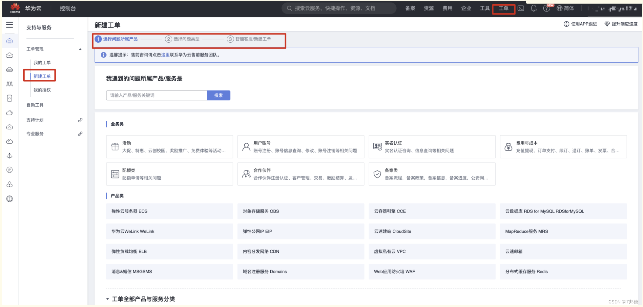Open 工具 in the top menu
This screenshot has height=307, width=643.
485,8
